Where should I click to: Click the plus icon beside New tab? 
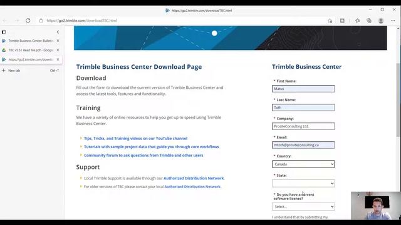pos(4,71)
